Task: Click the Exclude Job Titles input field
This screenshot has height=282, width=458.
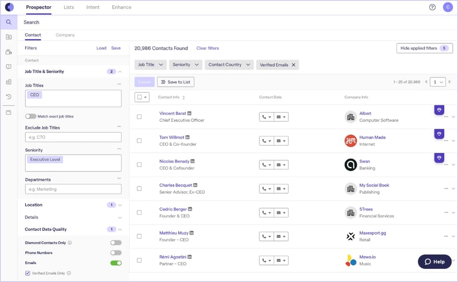Action: click(x=73, y=137)
